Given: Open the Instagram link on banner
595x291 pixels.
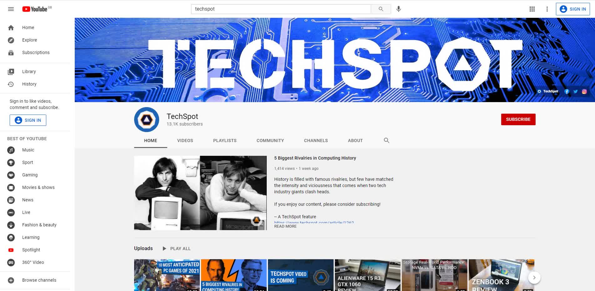Looking at the screenshot, I should (584, 91).
